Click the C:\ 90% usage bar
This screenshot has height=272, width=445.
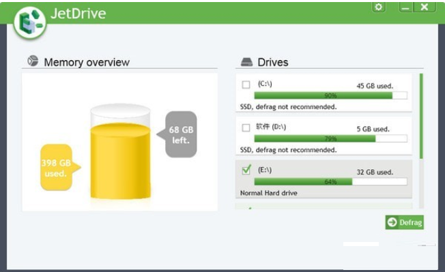tap(330, 95)
